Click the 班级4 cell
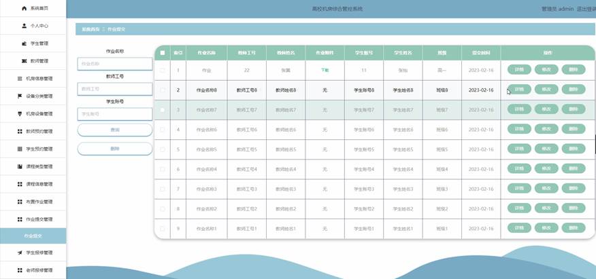596x279 pixels. [x=442, y=170]
